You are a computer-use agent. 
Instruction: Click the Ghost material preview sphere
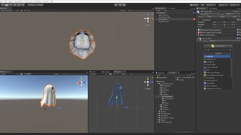pyautogui.click(x=200, y=39)
